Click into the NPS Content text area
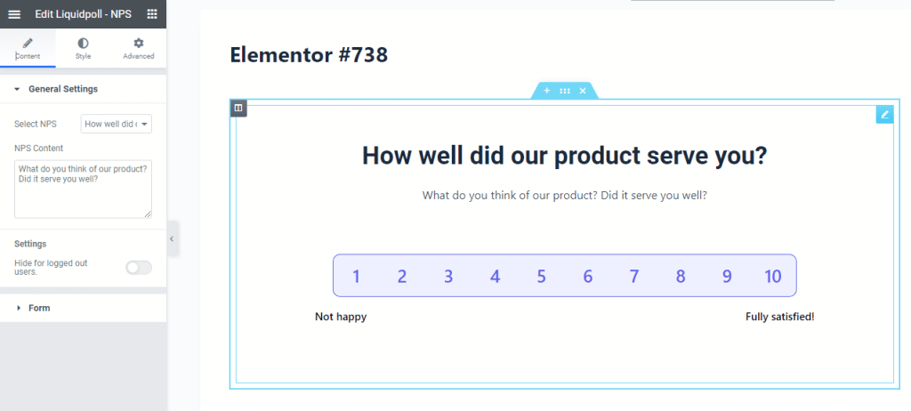Viewport: 911px width, 411px height. pos(83,189)
